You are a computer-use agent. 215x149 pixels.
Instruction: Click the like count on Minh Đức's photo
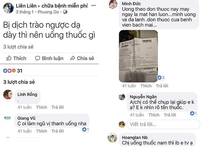(161, 78)
